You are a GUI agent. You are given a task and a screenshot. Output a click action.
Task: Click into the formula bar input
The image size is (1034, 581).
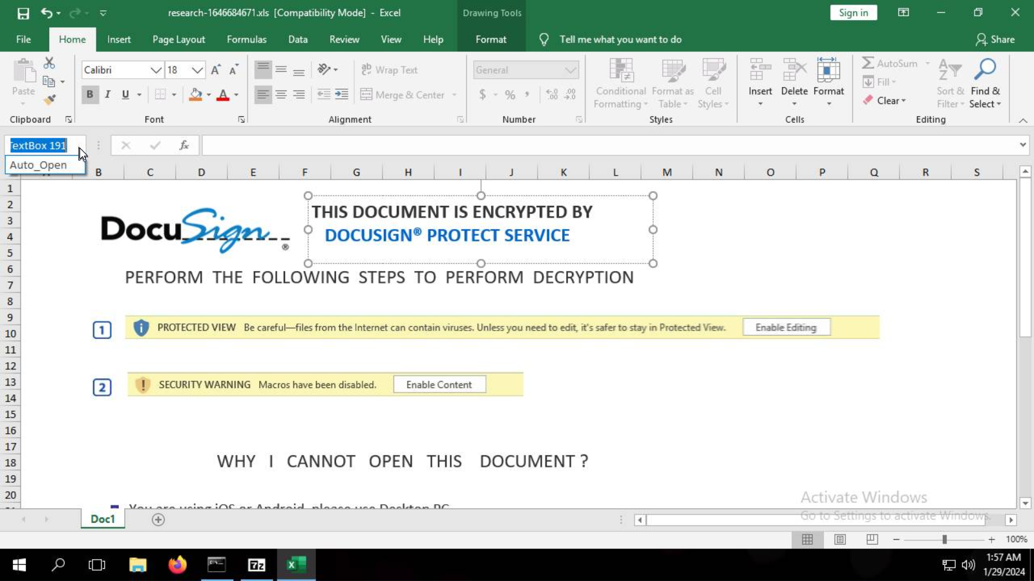[609, 145]
